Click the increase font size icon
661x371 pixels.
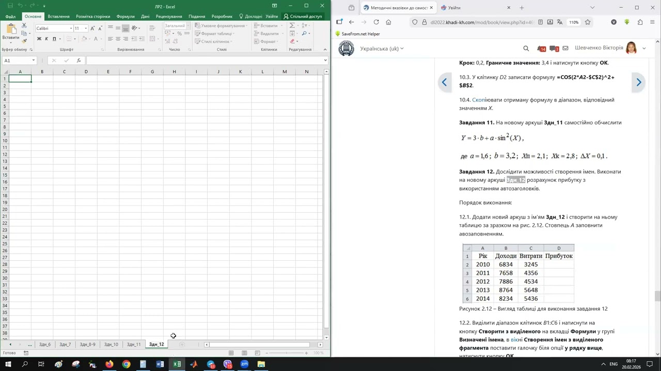[x=93, y=28]
